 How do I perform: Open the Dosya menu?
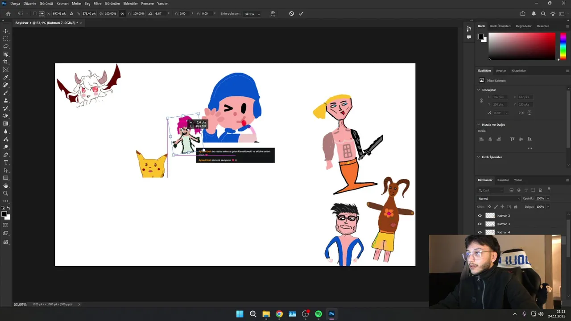click(15, 3)
